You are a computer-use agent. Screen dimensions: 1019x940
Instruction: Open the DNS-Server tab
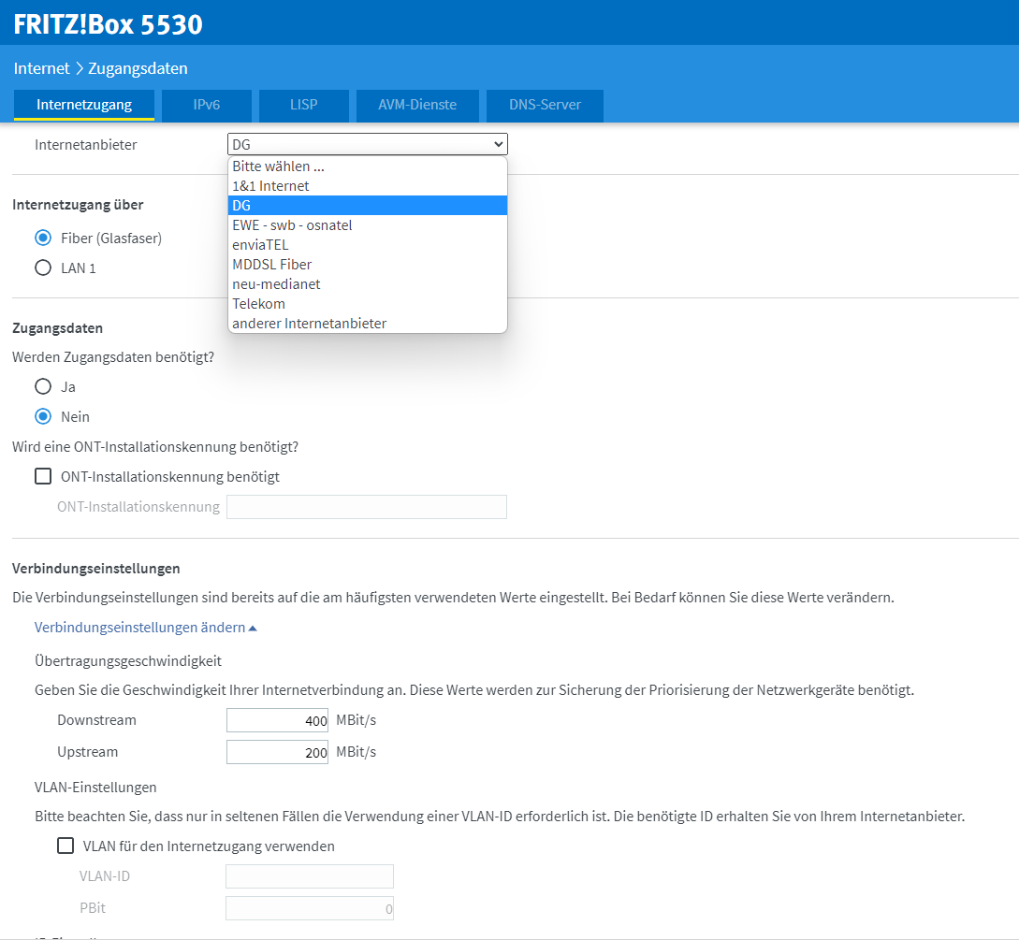click(x=545, y=106)
